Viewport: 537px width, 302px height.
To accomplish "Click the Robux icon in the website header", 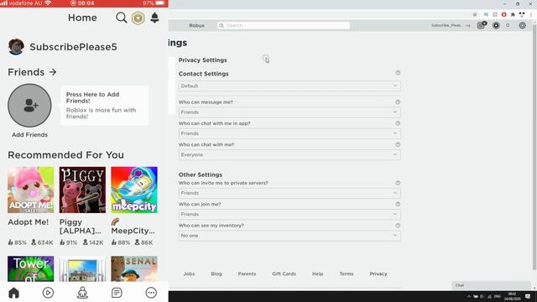I will pyautogui.click(x=496, y=25).
